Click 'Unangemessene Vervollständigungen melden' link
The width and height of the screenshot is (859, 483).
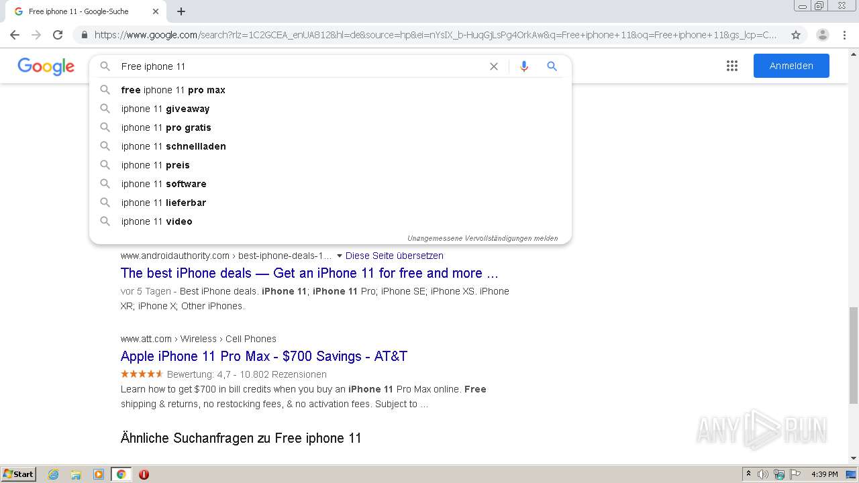[483, 238]
